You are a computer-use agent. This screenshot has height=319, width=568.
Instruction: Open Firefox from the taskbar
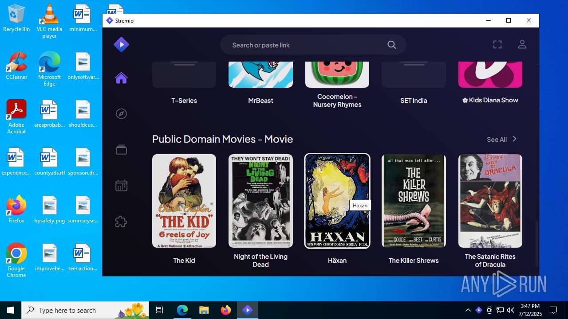(x=226, y=310)
